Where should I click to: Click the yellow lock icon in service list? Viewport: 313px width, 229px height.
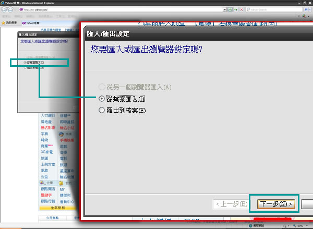click(x=61, y=183)
